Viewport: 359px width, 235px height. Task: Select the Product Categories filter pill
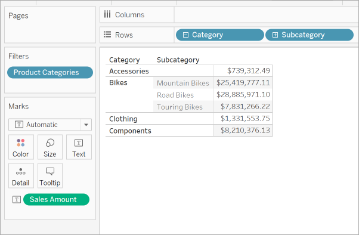point(50,72)
